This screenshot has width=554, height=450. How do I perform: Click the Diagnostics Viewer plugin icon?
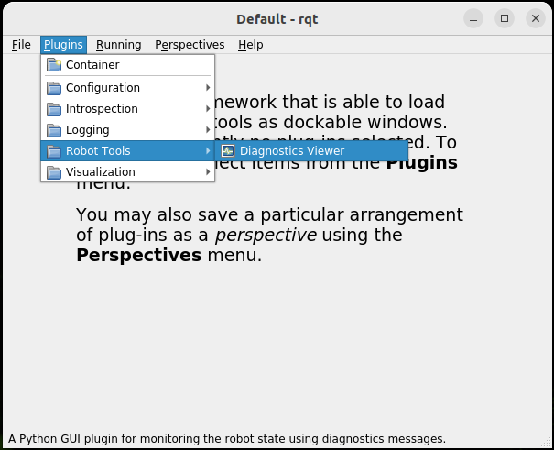click(x=228, y=151)
